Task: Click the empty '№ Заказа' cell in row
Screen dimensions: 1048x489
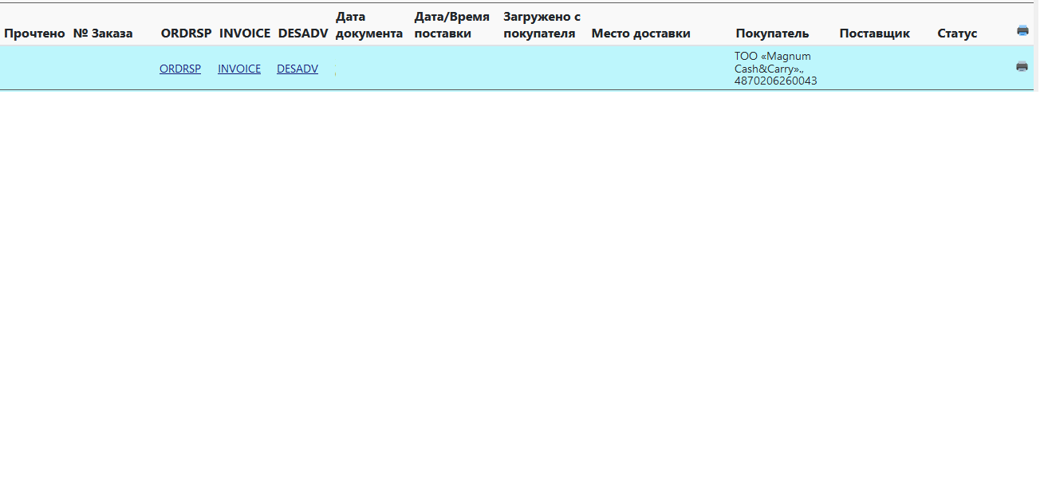Action: click(103, 69)
